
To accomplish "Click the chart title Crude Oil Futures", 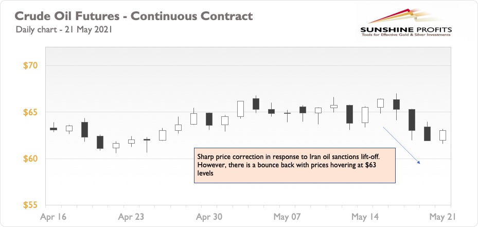I will point(134,16).
